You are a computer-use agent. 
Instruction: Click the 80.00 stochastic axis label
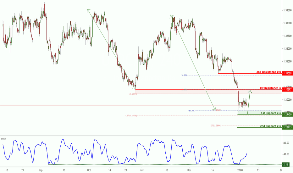pos(286,143)
